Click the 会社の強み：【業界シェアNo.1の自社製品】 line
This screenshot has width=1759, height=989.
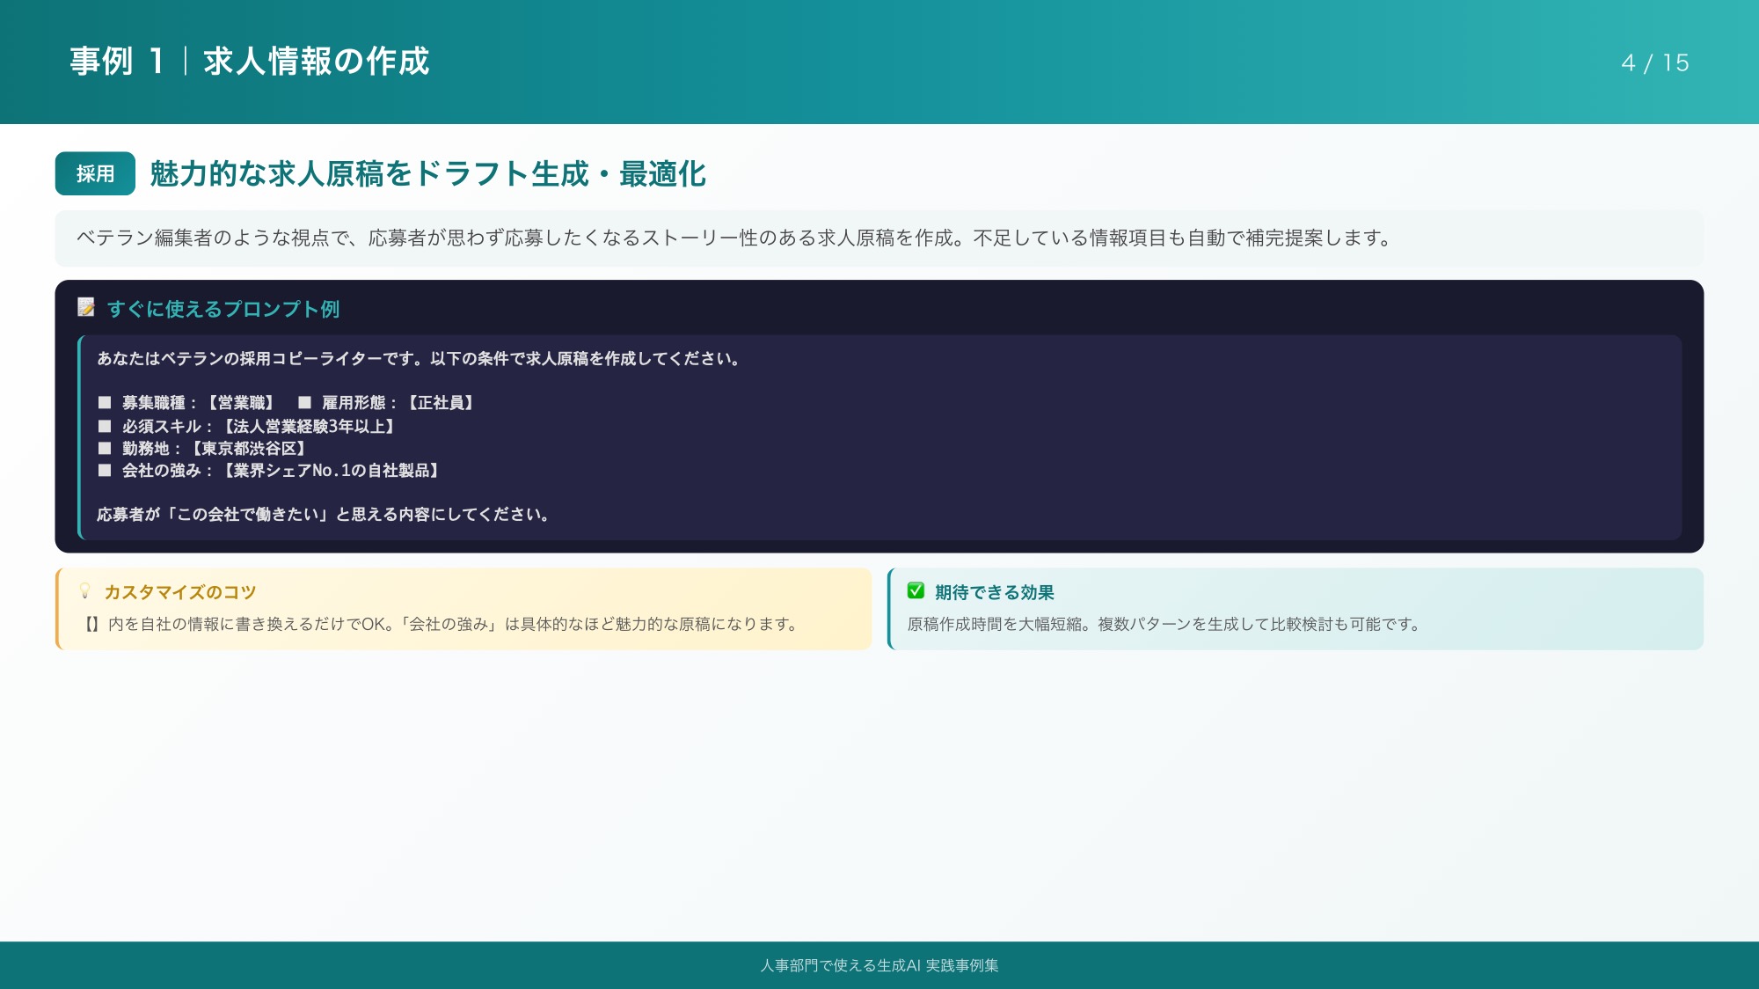click(281, 470)
